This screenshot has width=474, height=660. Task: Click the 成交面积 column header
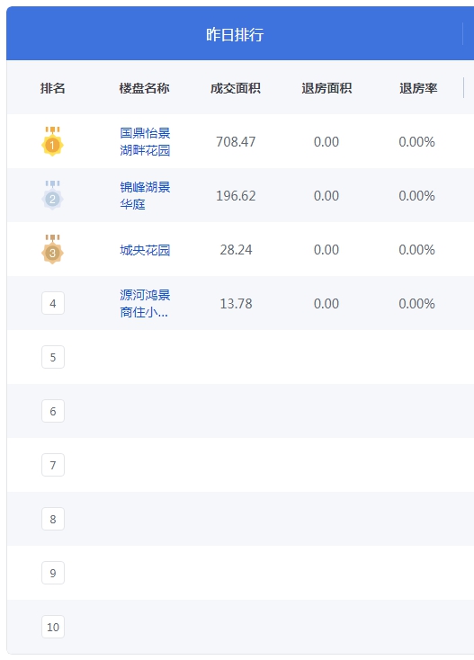pyautogui.click(x=236, y=88)
